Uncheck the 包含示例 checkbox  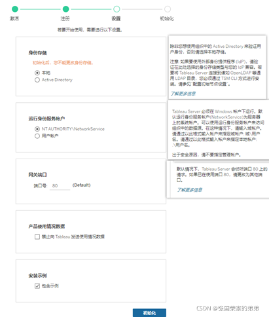pyautogui.click(x=37, y=286)
